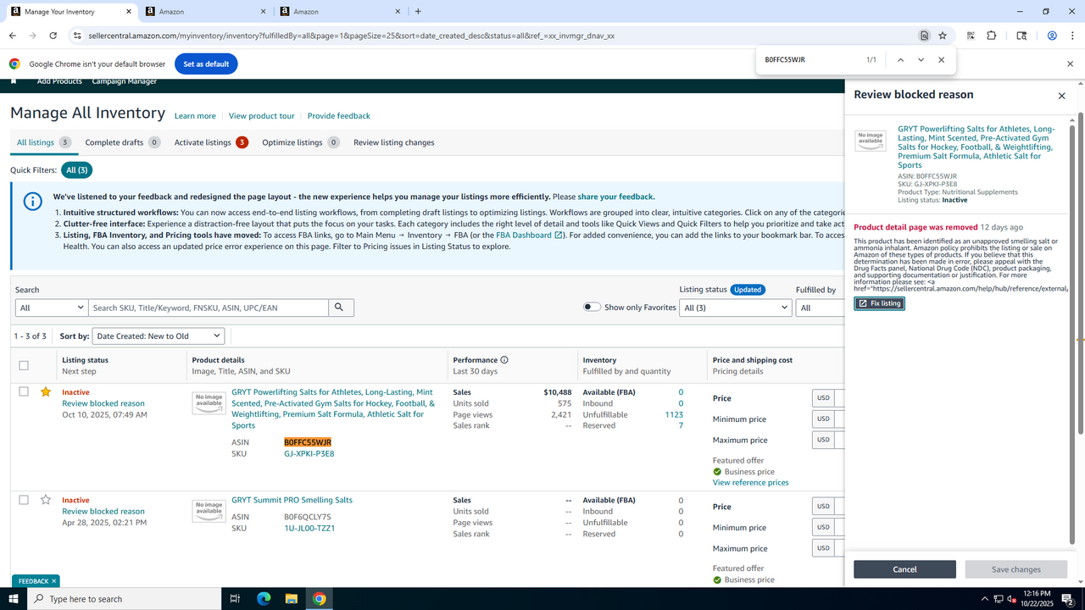Viewport: 1085px width, 610px height.
Task: Bookmark this page with star icon
Action: 943,36
